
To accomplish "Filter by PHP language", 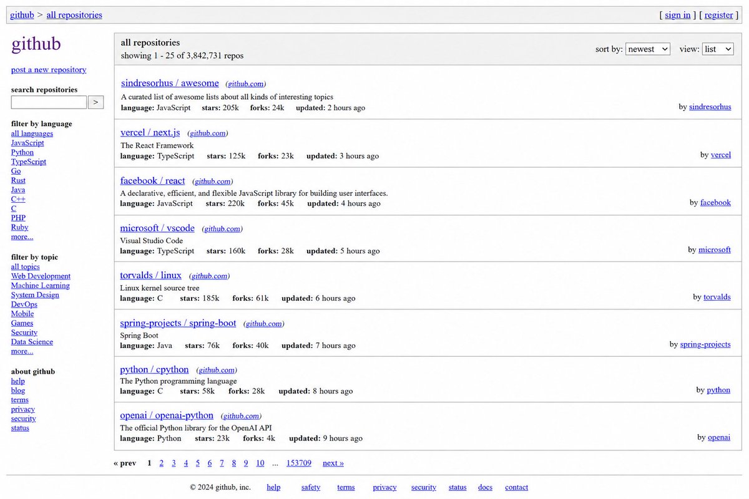I will point(18,218).
